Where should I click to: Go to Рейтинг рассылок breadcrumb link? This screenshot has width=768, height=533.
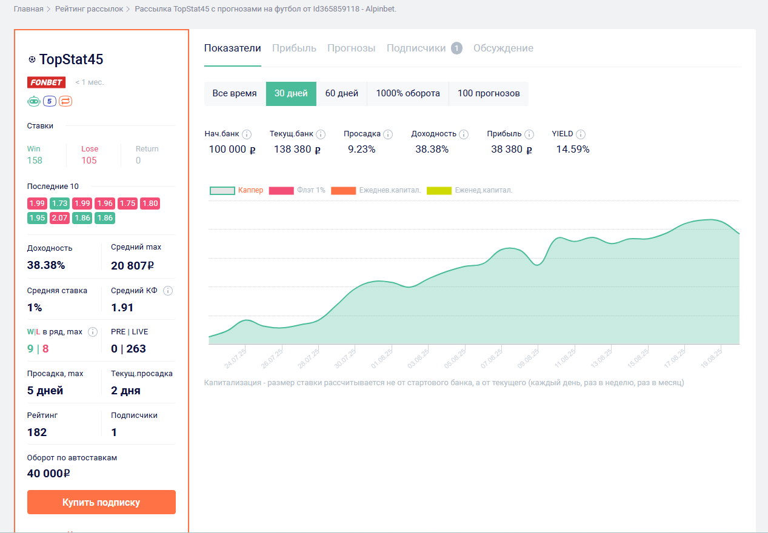(89, 9)
